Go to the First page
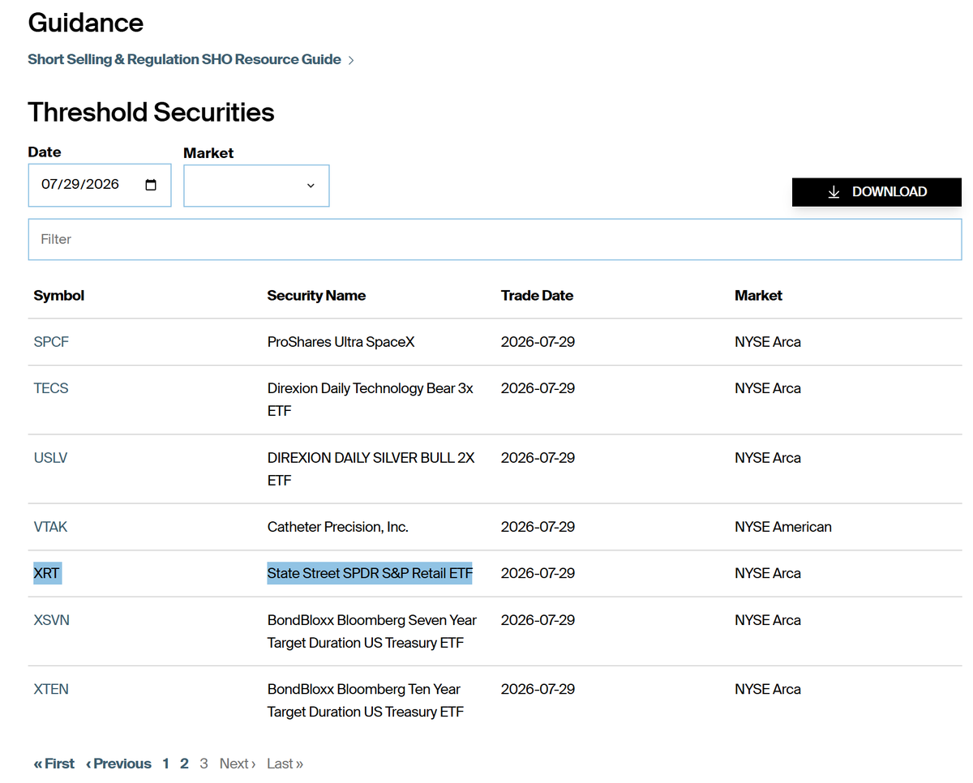The image size is (973, 783). [x=54, y=764]
